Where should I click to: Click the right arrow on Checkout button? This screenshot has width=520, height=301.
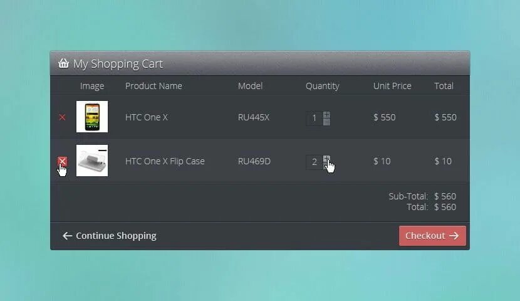(x=454, y=236)
